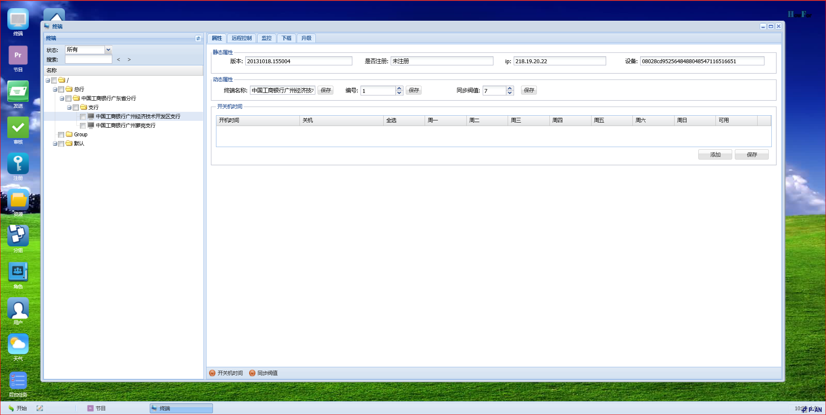Check the box next to 总行 folder
The image size is (826, 415).
tap(62, 89)
